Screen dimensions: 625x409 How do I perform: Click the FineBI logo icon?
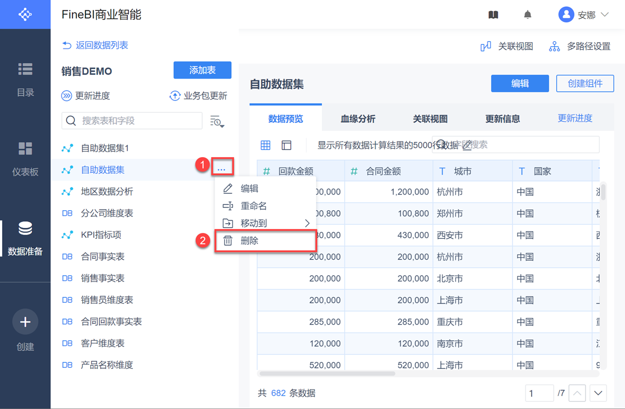pos(25,14)
